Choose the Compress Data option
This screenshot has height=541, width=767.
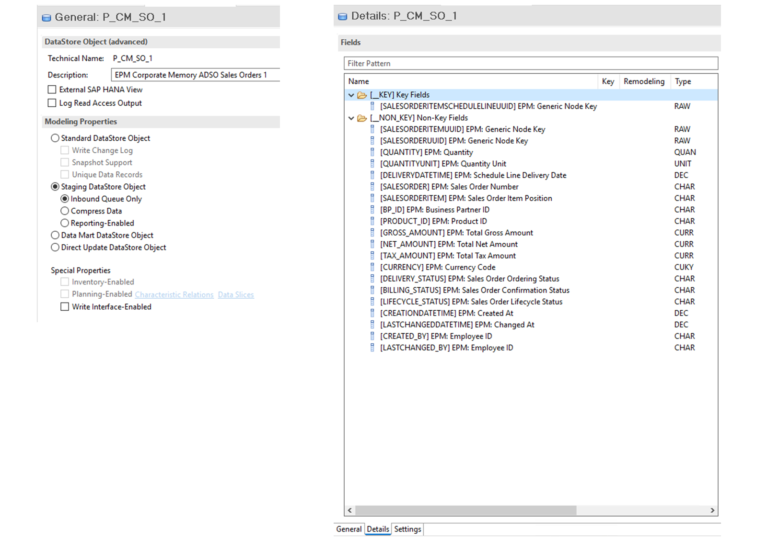[x=65, y=211]
